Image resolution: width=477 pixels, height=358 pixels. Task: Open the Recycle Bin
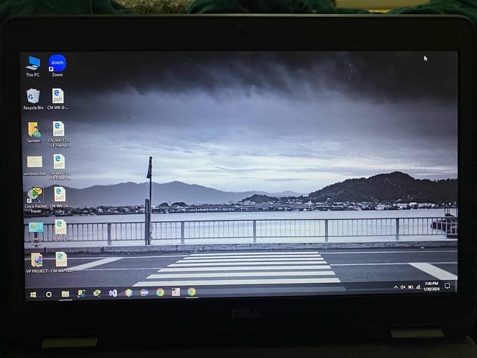[33, 99]
